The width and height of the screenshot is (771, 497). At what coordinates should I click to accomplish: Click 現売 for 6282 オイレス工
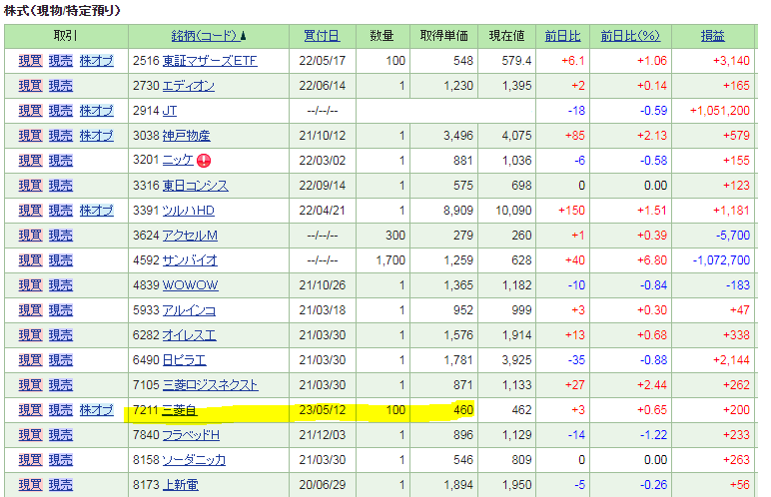tap(61, 335)
